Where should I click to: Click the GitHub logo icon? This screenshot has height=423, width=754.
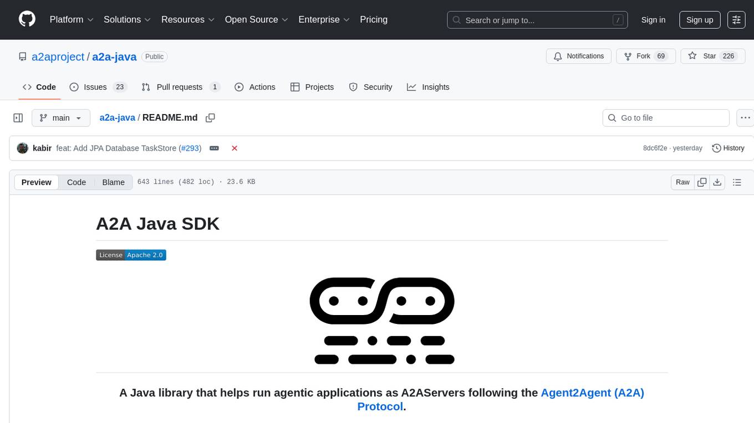click(27, 19)
